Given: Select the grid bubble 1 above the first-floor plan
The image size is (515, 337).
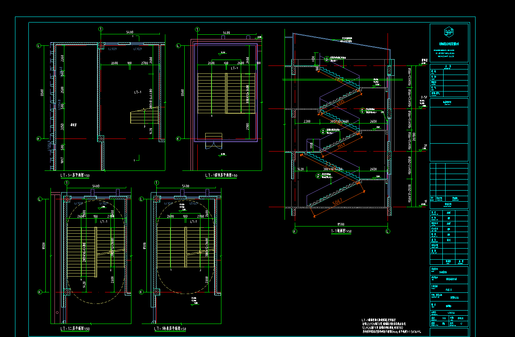Looking at the screenshot, I should pyautogui.click(x=101, y=29).
